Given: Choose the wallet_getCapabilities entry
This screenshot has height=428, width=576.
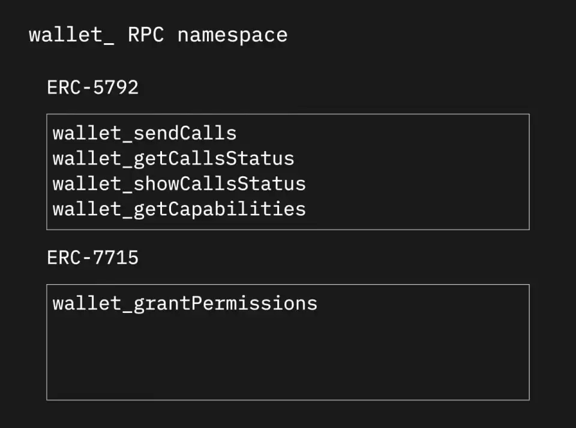Looking at the screenshot, I should (179, 209).
